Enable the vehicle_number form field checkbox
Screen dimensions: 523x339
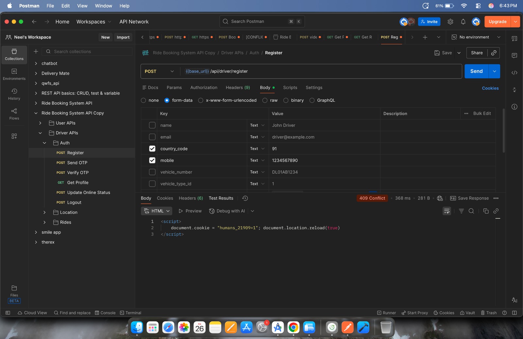pyautogui.click(x=152, y=172)
